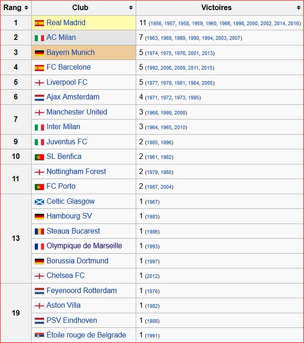Click the Portuguese flag beside SL Benfica
The image size is (304, 343).
point(40,157)
